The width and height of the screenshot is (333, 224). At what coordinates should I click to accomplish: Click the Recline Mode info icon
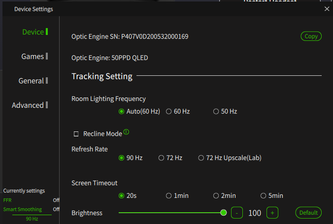tap(127, 132)
